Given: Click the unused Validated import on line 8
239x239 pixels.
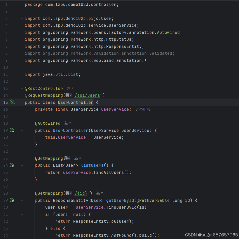Looking at the screenshot, I should click(x=100, y=53).
